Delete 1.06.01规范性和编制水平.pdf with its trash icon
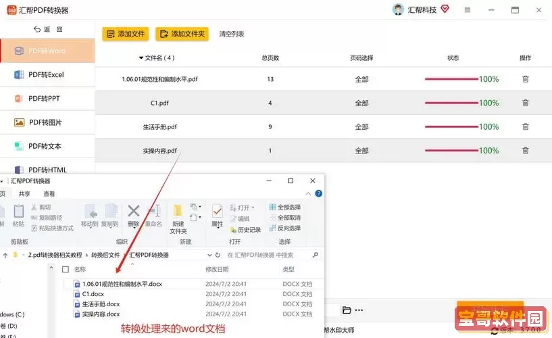Viewport: 552px width, 338px height. click(525, 79)
